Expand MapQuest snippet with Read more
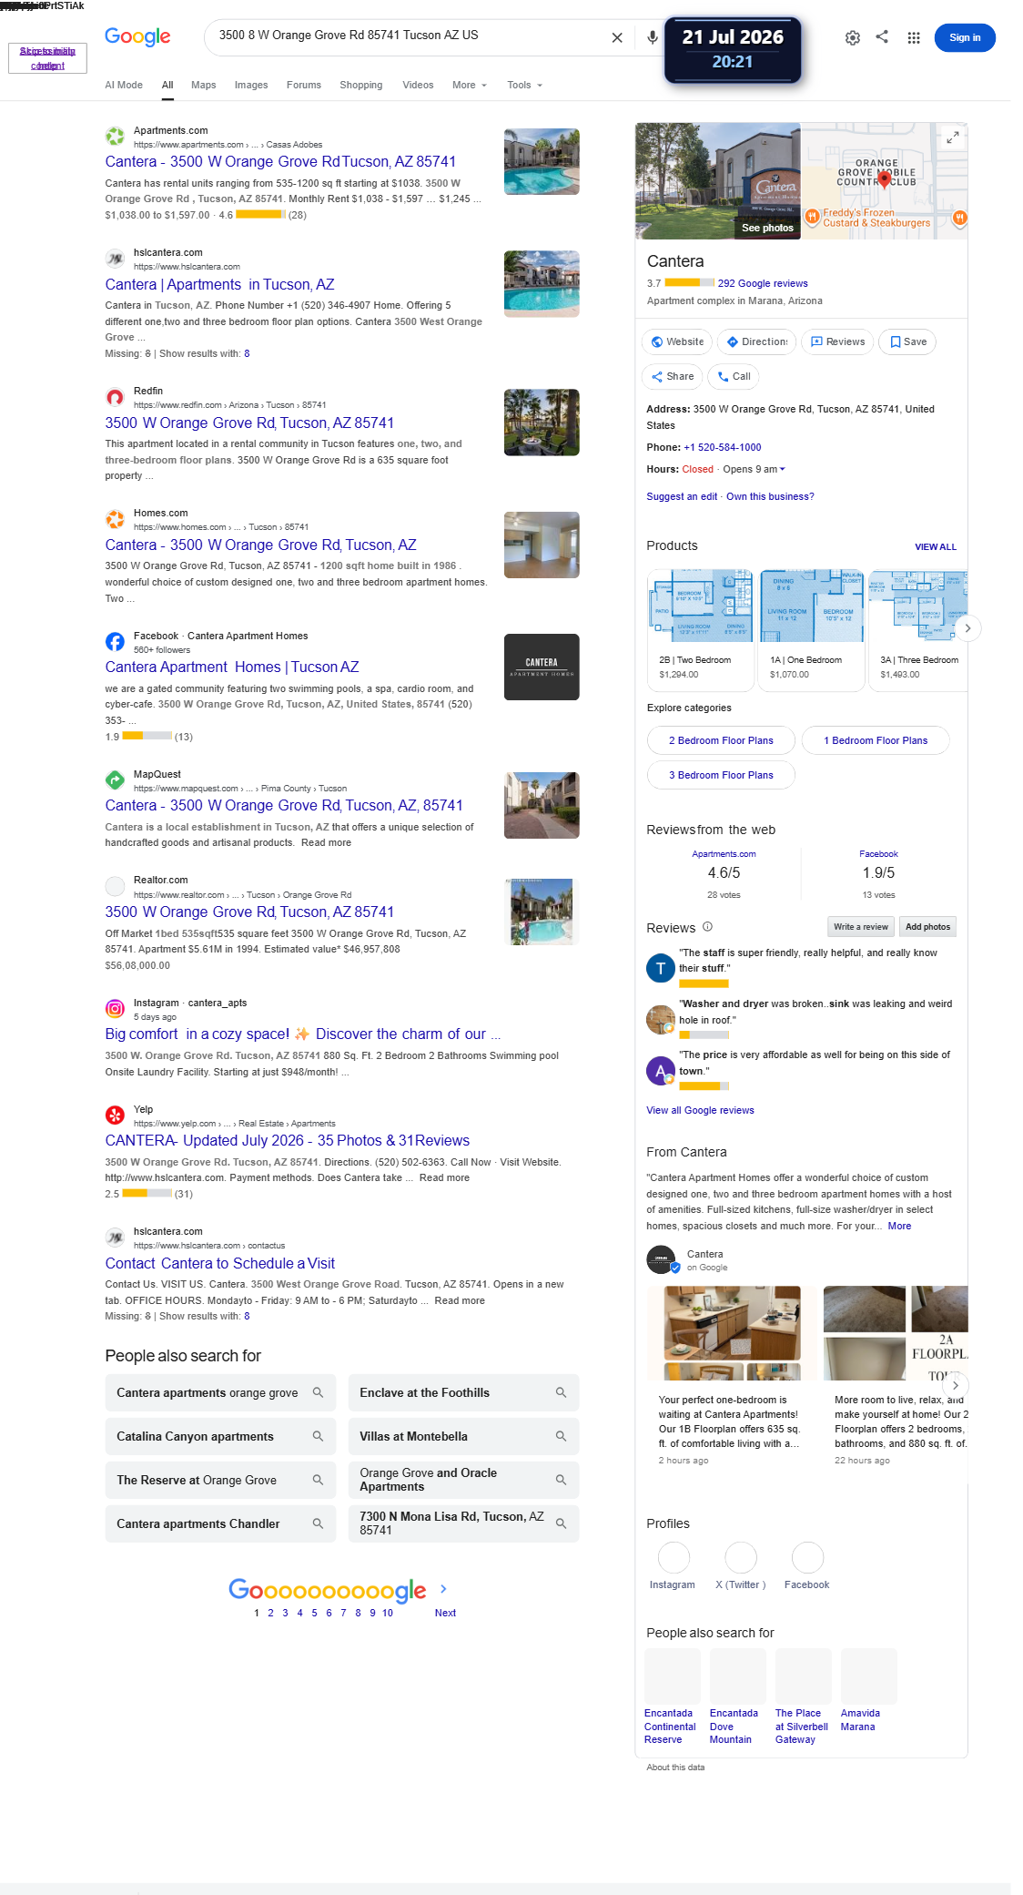 (x=326, y=842)
